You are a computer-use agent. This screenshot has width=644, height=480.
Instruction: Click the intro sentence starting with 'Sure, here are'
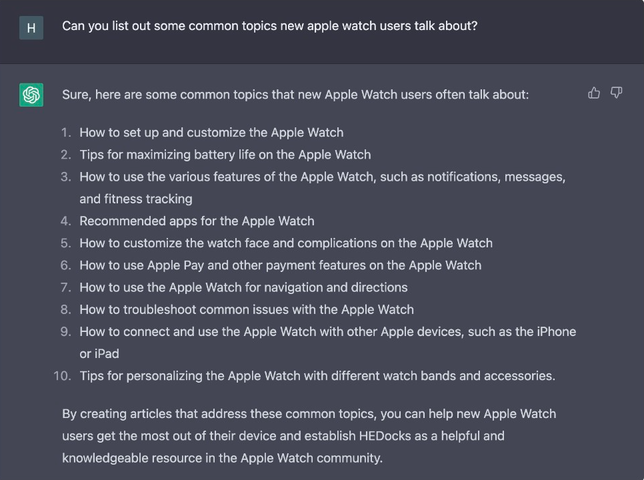tap(295, 95)
